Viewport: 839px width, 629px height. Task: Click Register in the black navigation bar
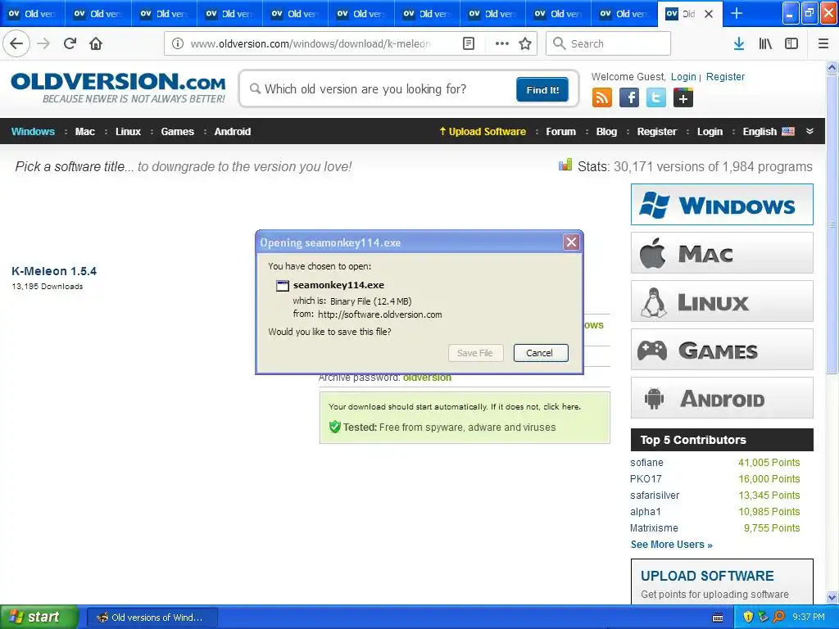(656, 132)
